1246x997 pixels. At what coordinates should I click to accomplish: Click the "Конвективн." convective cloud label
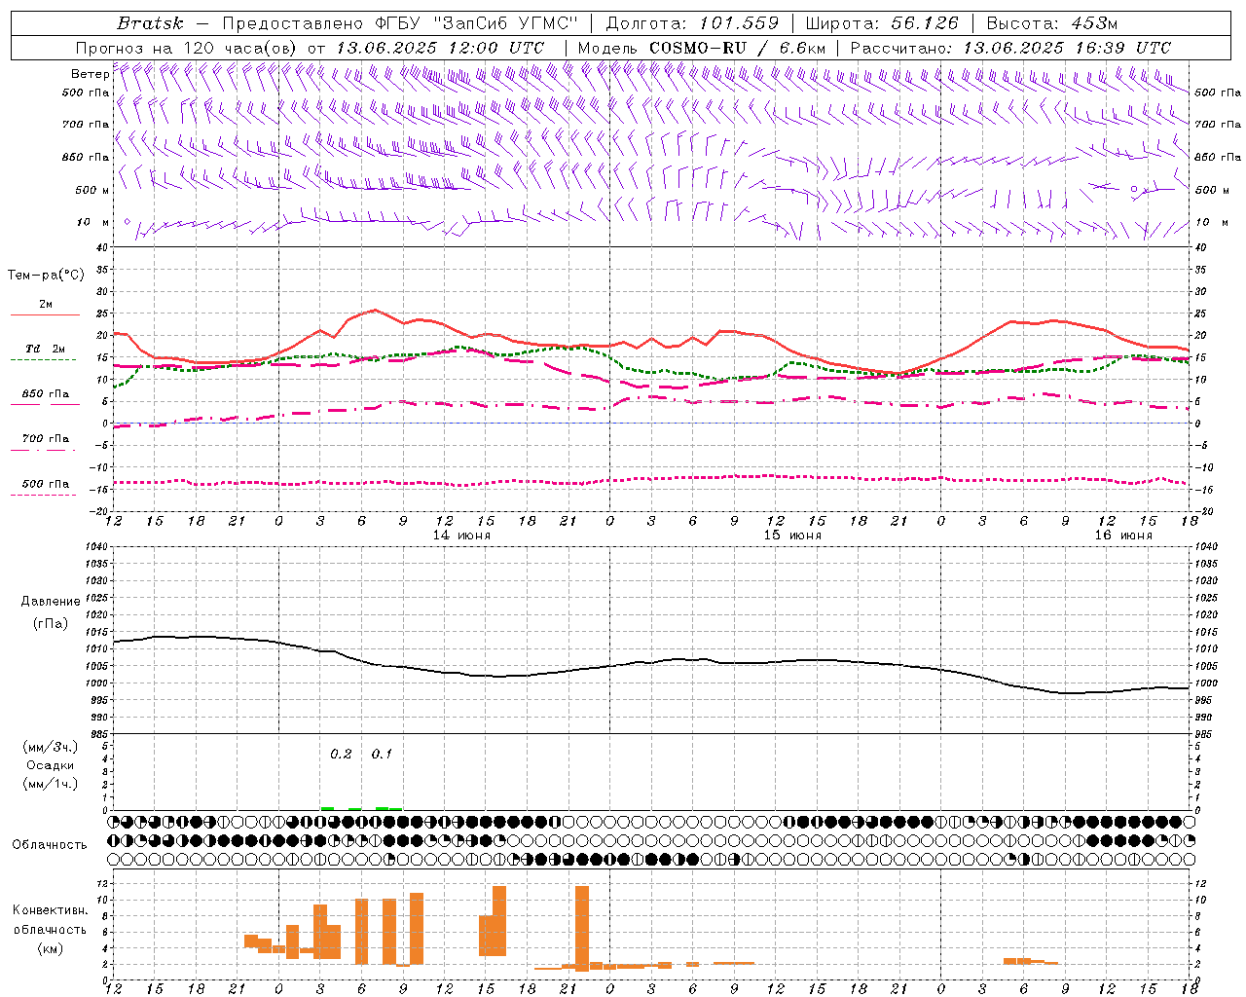[x=51, y=910]
